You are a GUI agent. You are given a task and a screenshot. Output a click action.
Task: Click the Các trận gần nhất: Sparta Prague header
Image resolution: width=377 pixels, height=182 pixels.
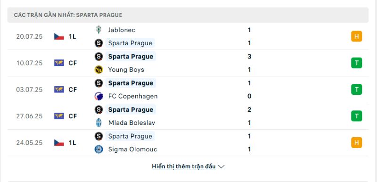(x=188, y=15)
